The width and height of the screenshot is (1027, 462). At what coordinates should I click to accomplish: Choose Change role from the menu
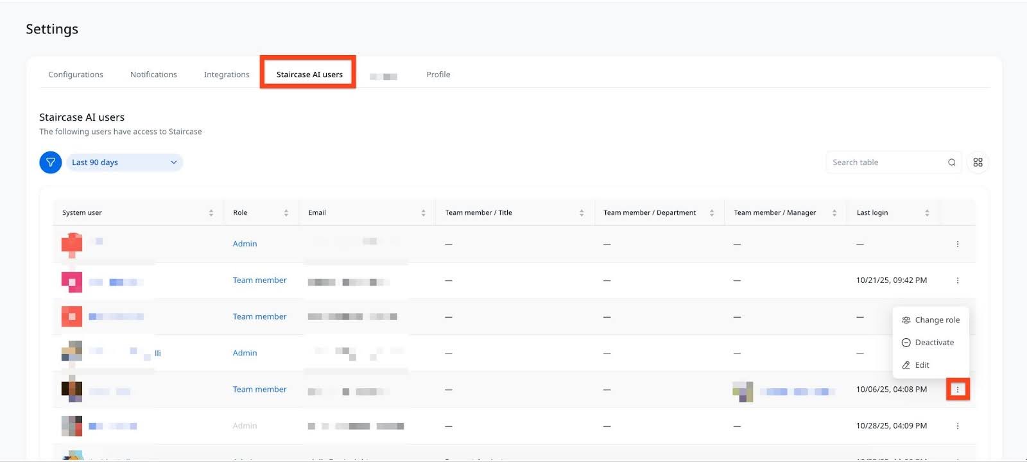(931, 320)
